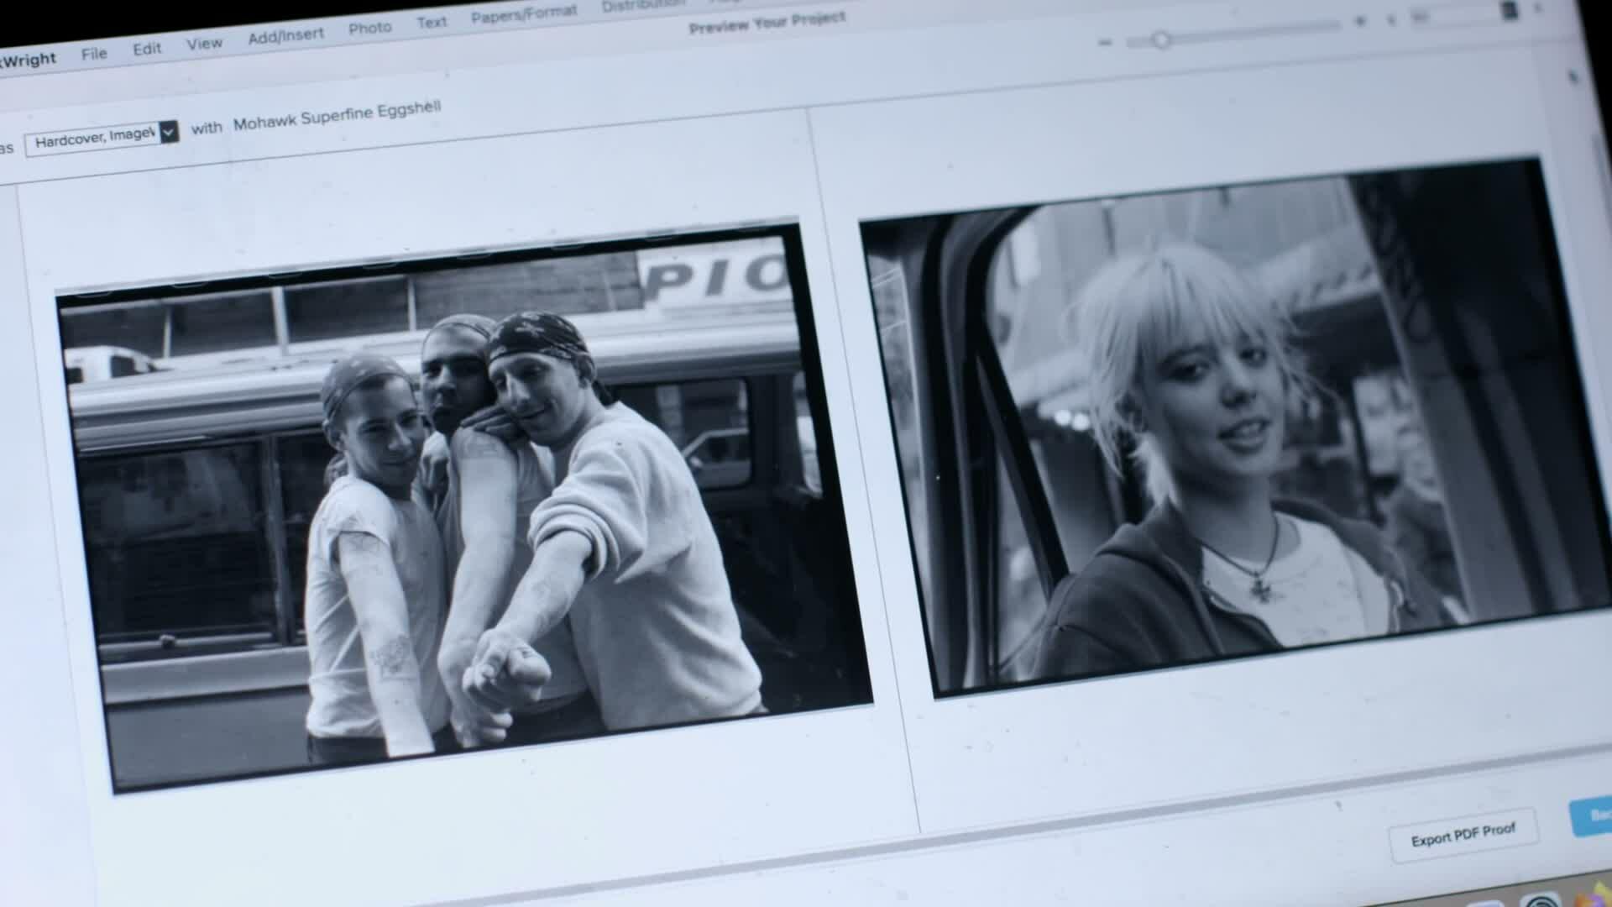Open the Papers/Format menu
The width and height of the screenshot is (1612, 907).
point(524,15)
